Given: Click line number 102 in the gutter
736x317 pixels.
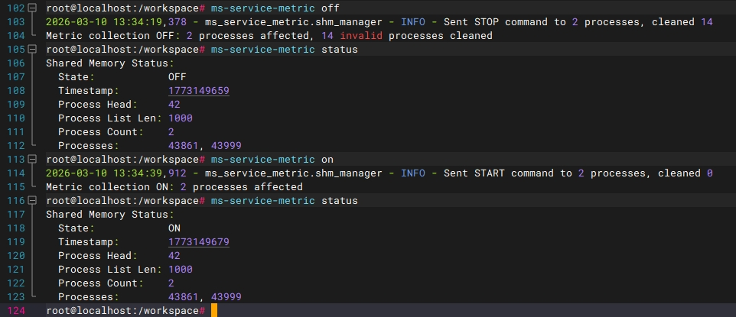Looking at the screenshot, I should (x=15, y=8).
